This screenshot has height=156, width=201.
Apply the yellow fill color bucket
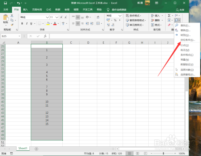(x=48, y=24)
